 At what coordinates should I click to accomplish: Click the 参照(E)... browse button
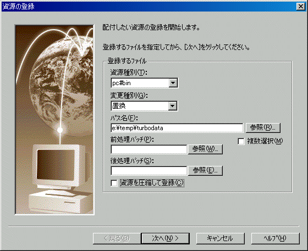(205, 170)
